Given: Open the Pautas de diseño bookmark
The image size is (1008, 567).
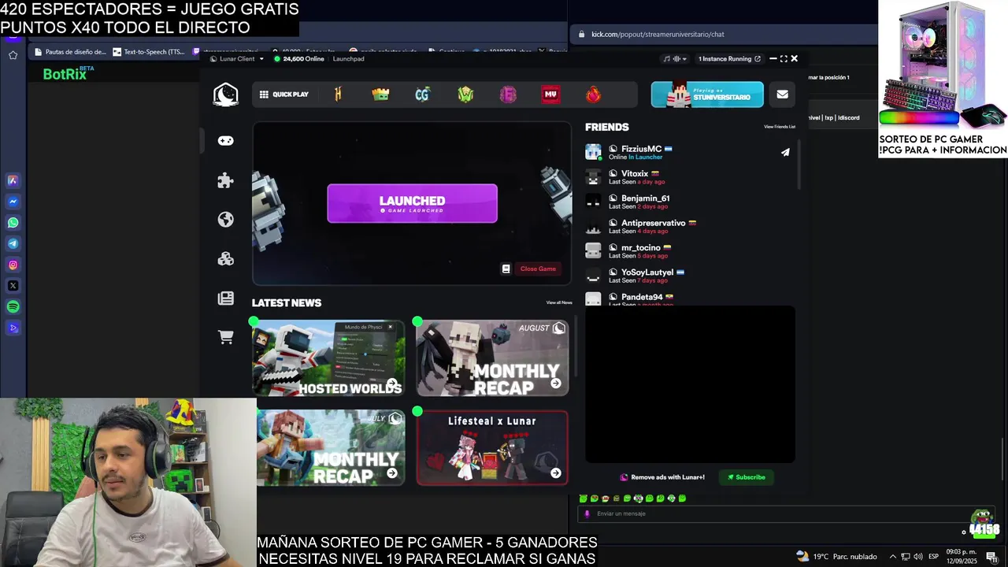Looking at the screenshot, I should 69,52.
